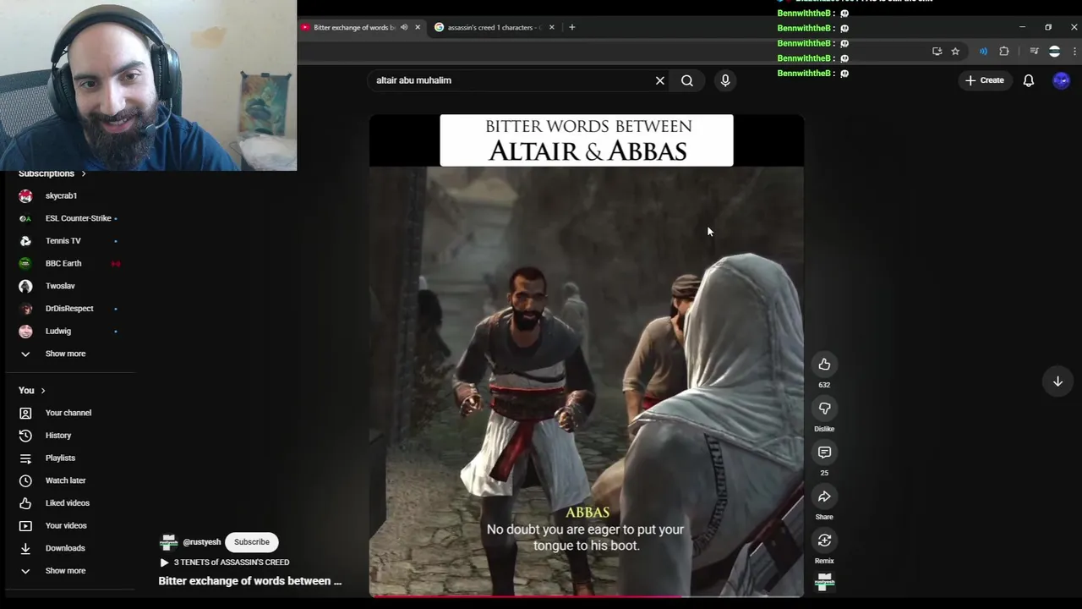Open Your videos
Image resolution: width=1082 pixels, height=609 pixels.
coord(69,525)
